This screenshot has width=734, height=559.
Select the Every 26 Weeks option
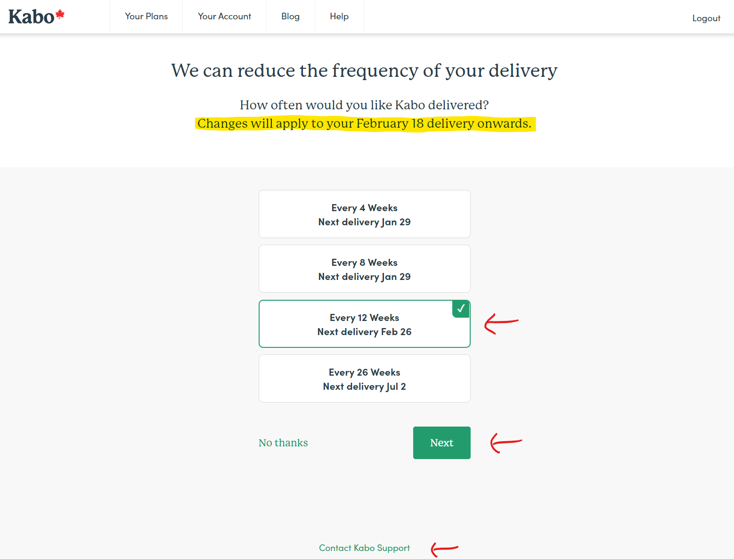[364, 378]
